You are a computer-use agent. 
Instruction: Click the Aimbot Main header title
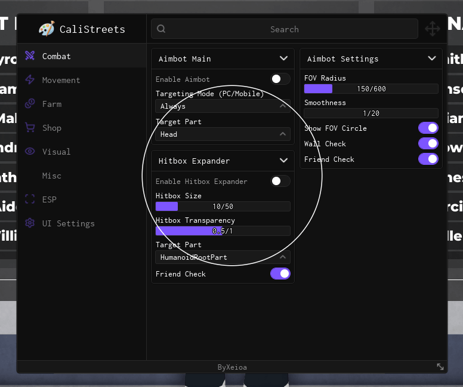point(184,59)
